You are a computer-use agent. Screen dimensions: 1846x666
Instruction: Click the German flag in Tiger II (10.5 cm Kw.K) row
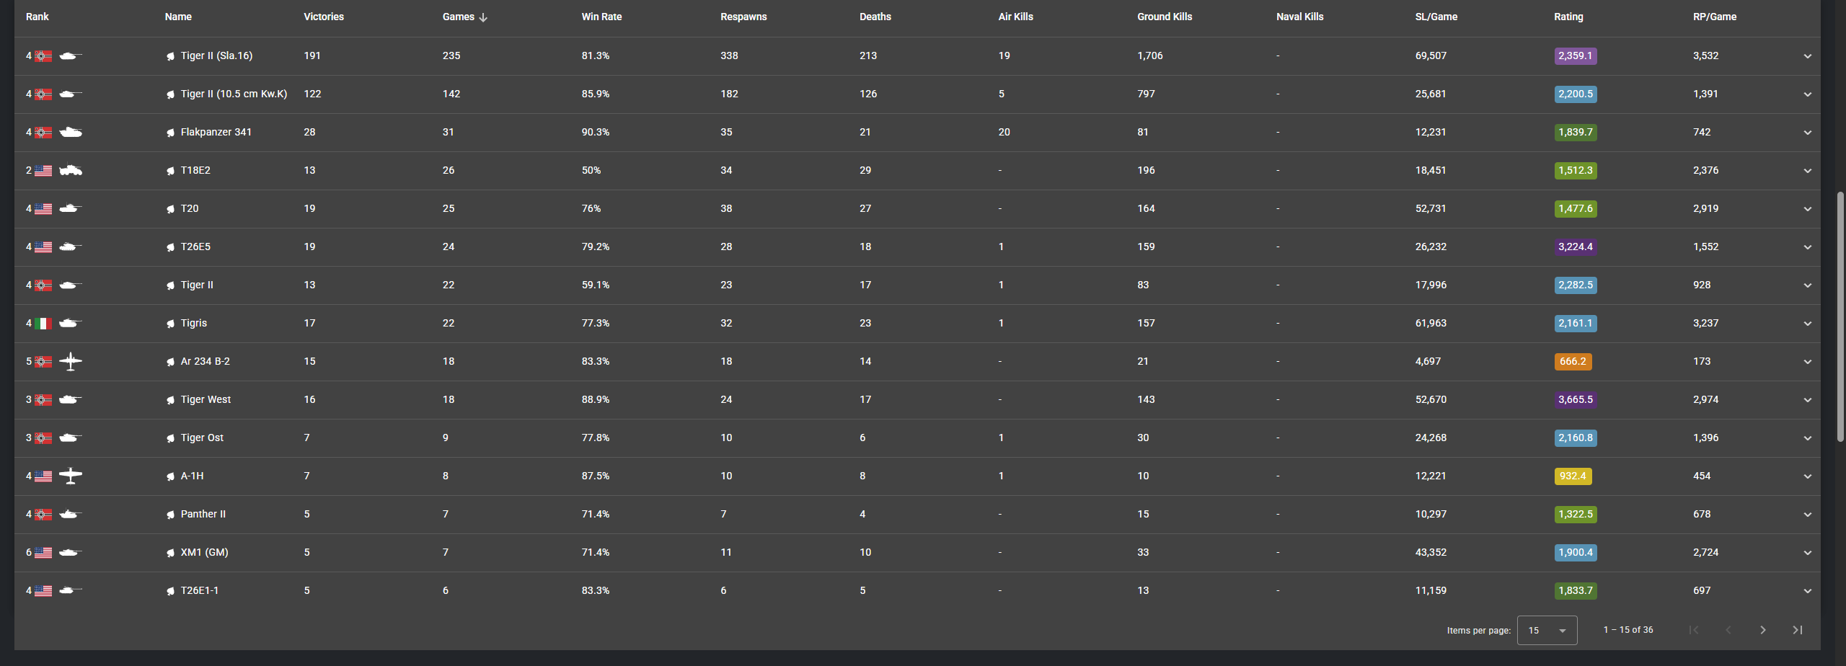[x=43, y=94]
